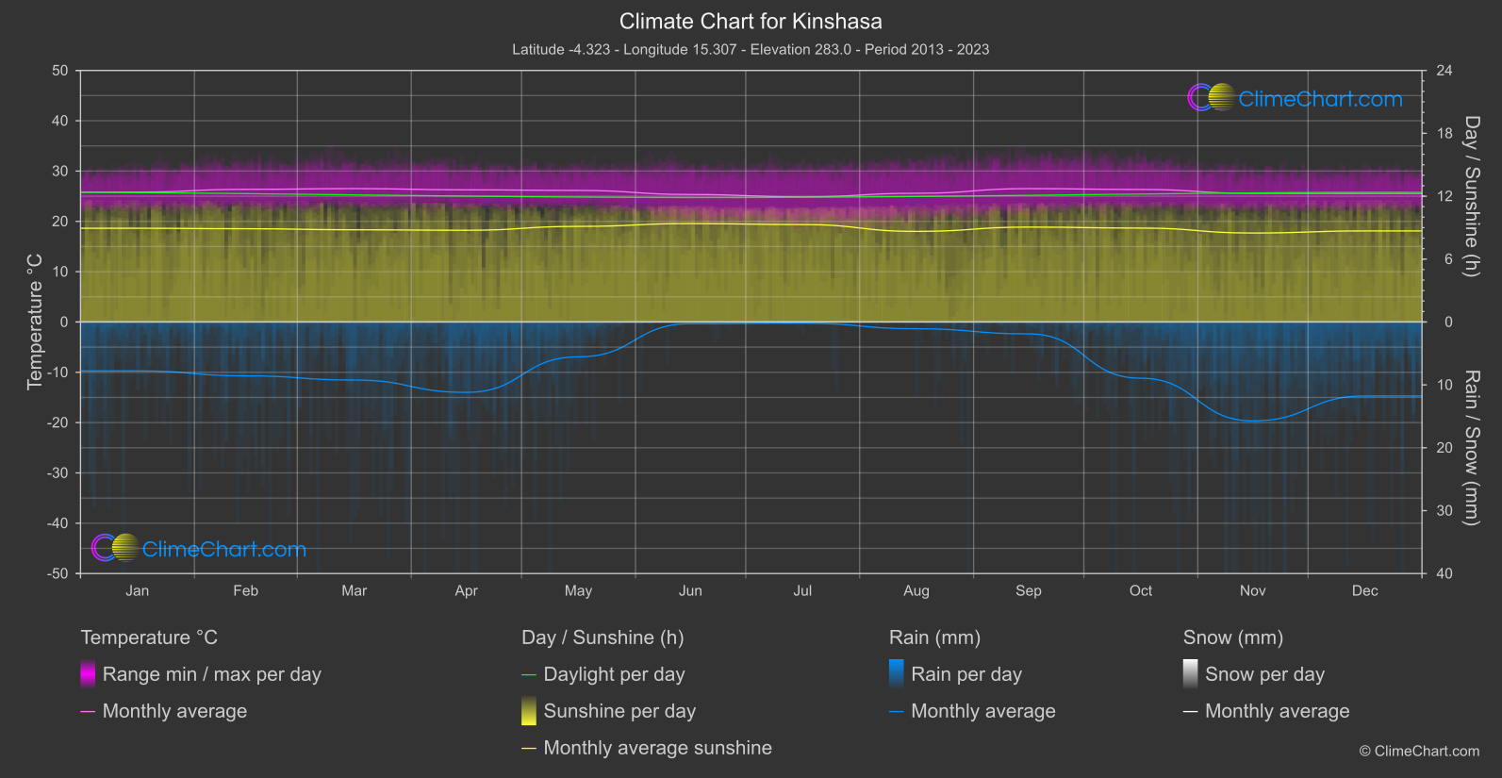Click the Rain (mm) legend heading

[x=934, y=637]
